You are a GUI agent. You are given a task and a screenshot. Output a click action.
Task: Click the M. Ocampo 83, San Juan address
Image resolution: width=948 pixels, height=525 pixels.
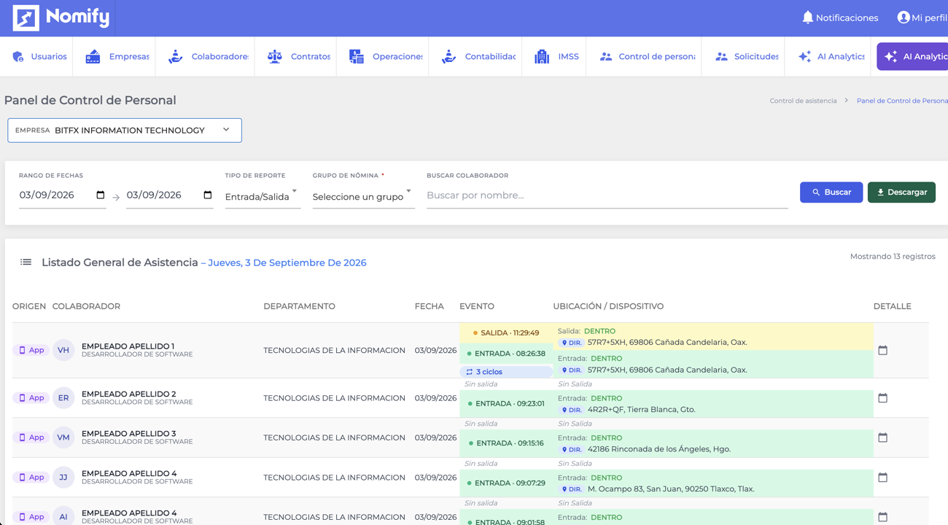(671, 489)
